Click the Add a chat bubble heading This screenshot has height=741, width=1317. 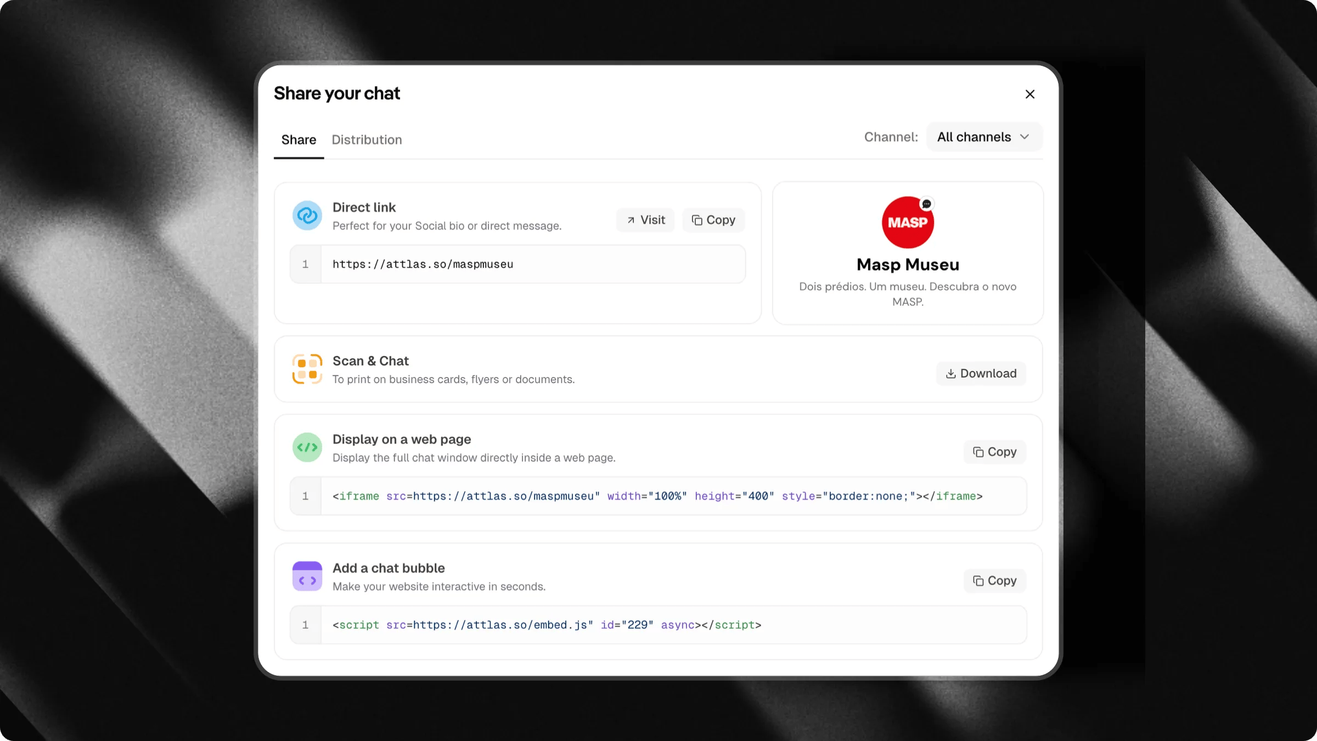[389, 568]
